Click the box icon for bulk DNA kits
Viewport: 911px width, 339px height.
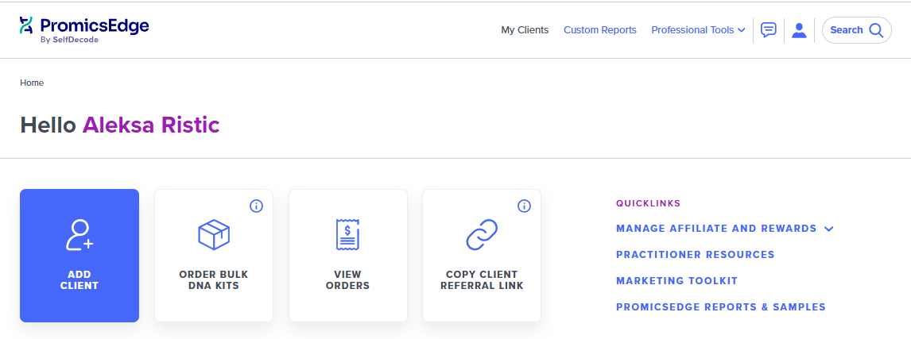214,234
